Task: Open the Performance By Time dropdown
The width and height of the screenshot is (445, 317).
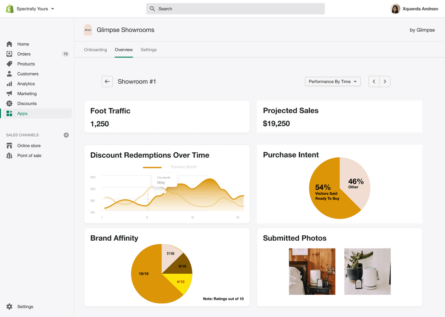Action: [x=332, y=81]
